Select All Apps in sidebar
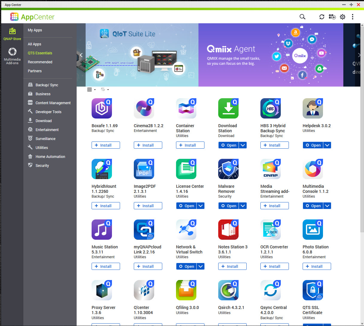Image resolution: width=364 pixels, height=326 pixels. click(x=34, y=44)
